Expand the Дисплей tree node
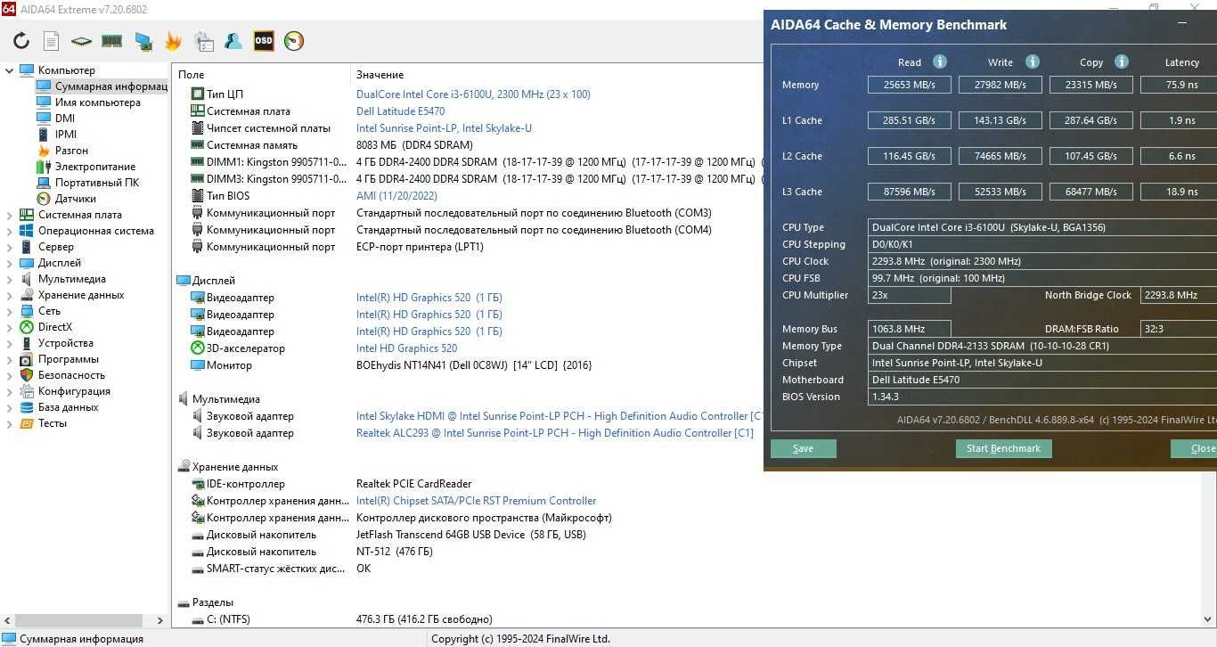 (9, 263)
